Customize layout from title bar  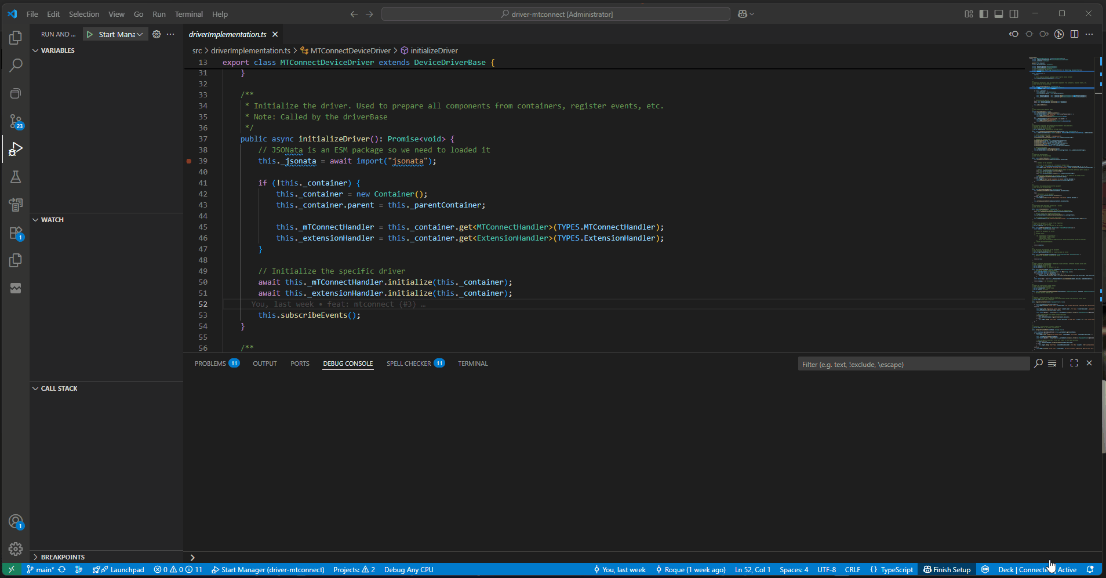[x=969, y=14]
